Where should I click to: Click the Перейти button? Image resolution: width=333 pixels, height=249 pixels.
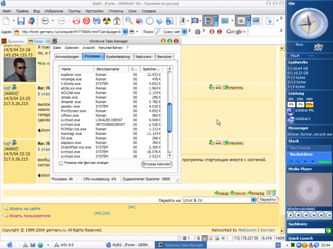coord(268,200)
